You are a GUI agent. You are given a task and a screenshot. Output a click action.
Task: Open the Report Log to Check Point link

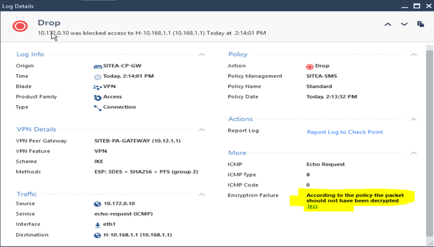click(344, 132)
